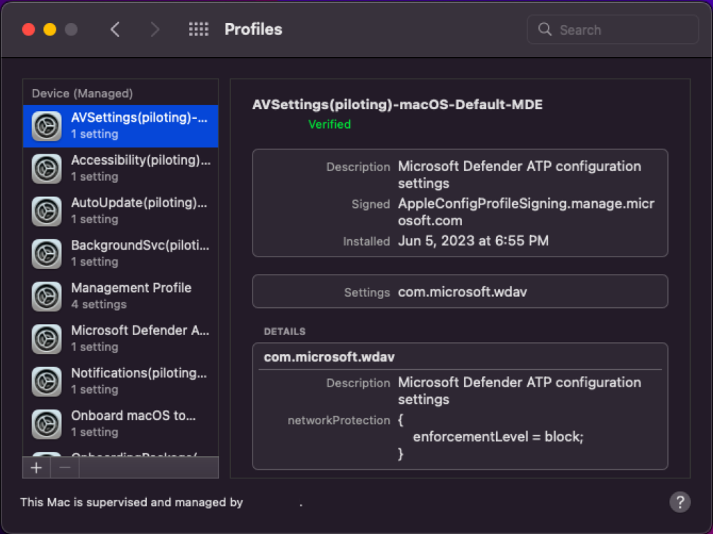Select the AutoUpdate(piloting)... profile name
Image resolution: width=713 pixels, height=534 pixels.
(x=139, y=203)
